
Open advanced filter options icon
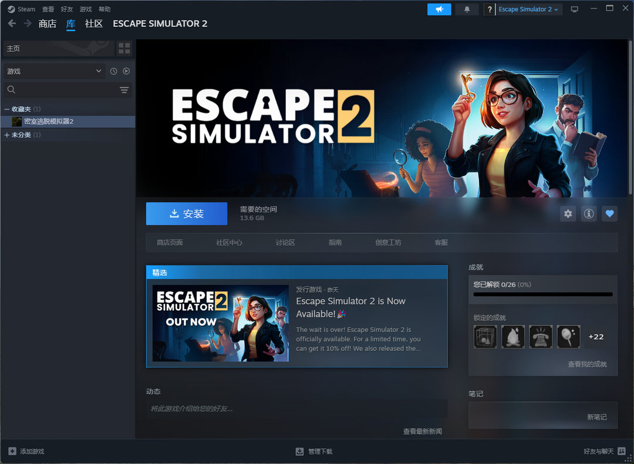coord(124,90)
